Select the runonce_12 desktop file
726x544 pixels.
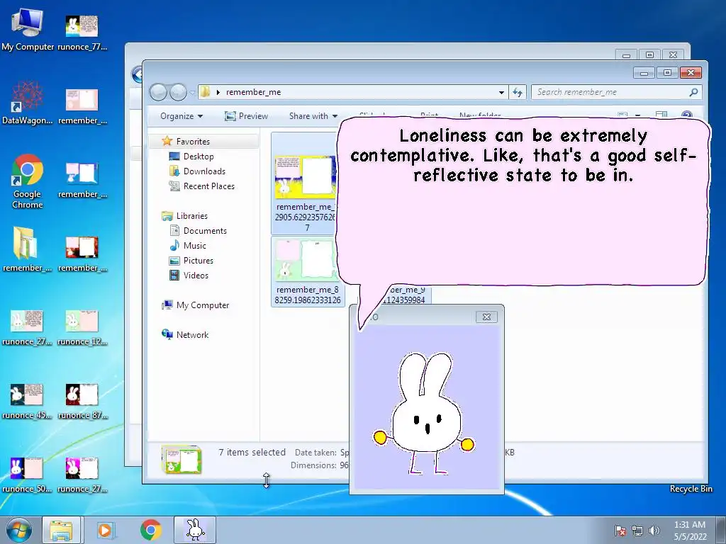point(82,327)
